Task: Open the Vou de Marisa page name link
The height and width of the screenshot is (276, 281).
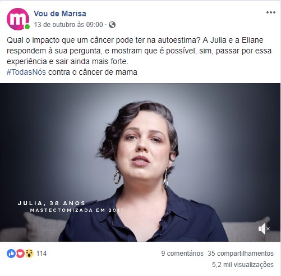Action: 60,13
